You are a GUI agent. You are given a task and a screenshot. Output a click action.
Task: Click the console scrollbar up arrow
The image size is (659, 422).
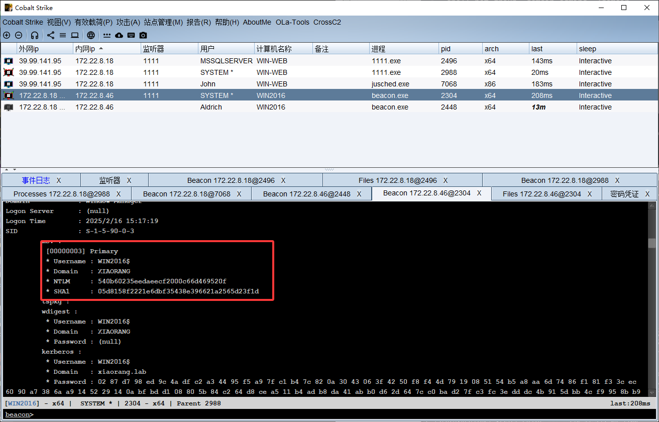coord(651,205)
